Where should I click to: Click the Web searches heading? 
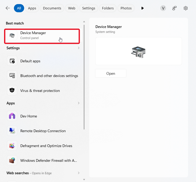tap(18, 173)
